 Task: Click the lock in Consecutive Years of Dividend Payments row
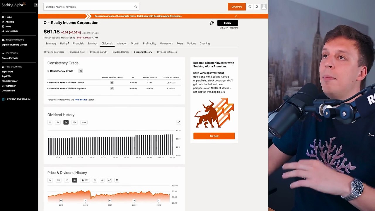[x=112, y=89]
